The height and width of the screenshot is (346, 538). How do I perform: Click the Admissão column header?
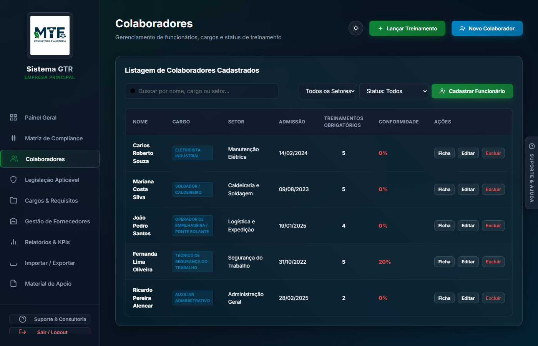292,122
